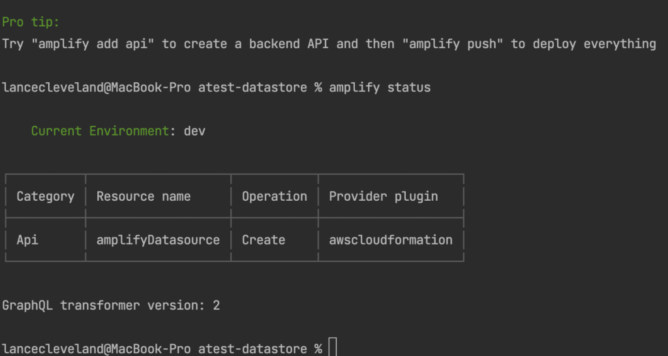Select the "Api" cell in the table
668x356 pixels.
pyautogui.click(x=27, y=240)
